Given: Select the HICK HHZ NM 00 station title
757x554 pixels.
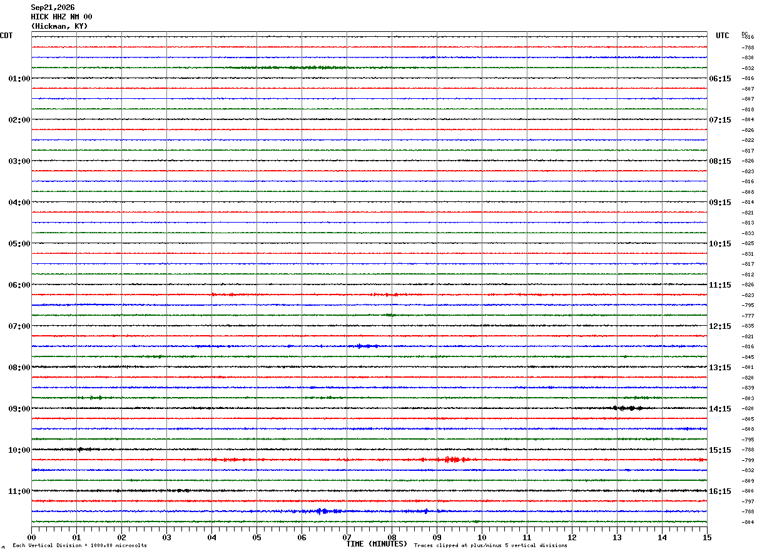Looking at the screenshot, I should (61, 17).
